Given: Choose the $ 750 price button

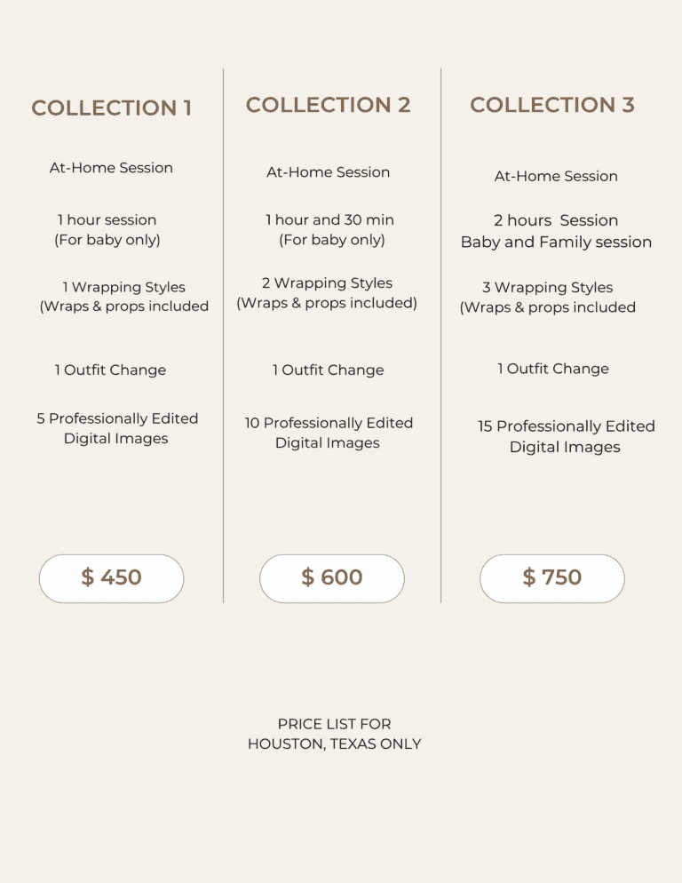Looking at the screenshot, I should coord(551,578).
